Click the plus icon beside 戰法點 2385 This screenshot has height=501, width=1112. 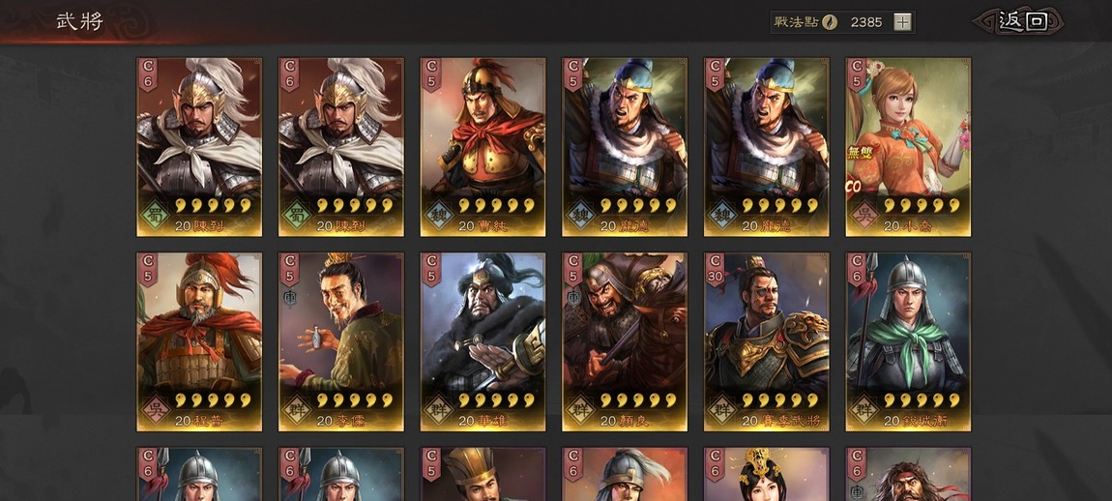click(x=902, y=22)
